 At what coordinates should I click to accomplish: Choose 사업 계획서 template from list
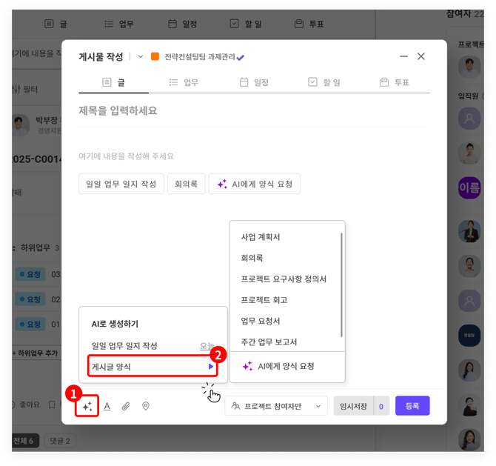click(261, 237)
